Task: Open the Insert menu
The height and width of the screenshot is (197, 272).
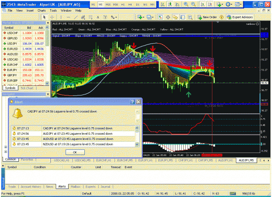Action: point(30,10)
